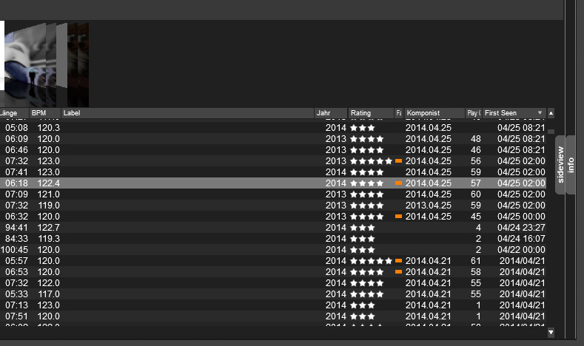Image resolution: width=584 pixels, height=346 pixels.
Task: Click the four-star rating of the 06:09 track
Action: 366,138
